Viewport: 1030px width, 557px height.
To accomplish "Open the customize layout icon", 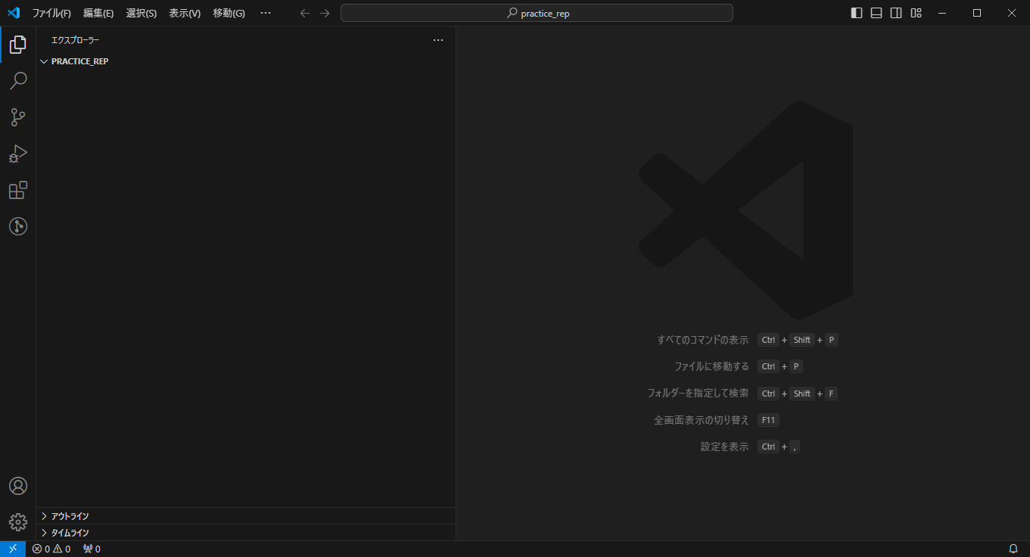I will tap(916, 13).
